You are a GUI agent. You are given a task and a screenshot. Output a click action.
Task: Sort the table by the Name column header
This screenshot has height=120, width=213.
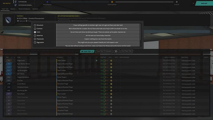pos(19,57)
